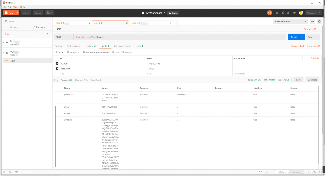
Task: Open manage environments gear icon
Action: (x=319, y=21)
